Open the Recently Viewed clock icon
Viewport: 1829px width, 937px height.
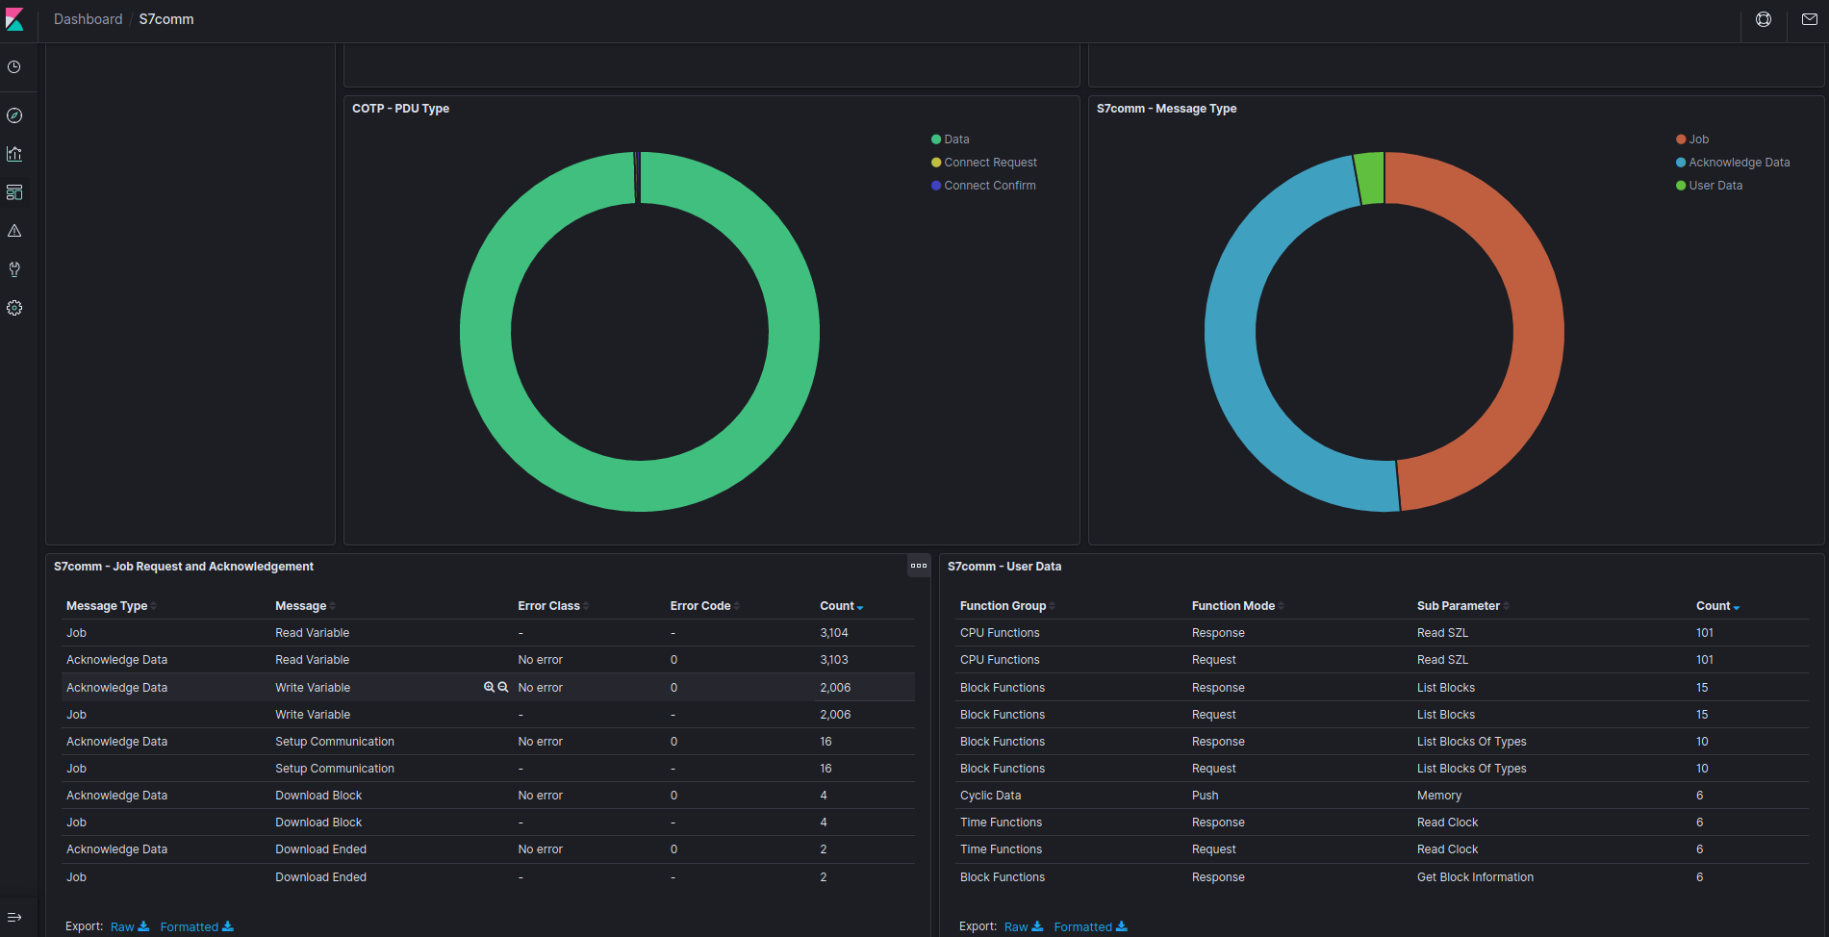point(14,67)
